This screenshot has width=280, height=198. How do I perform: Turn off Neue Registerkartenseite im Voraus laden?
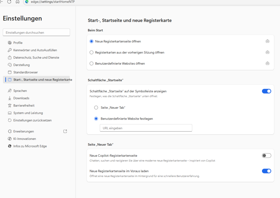coord(266,171)
